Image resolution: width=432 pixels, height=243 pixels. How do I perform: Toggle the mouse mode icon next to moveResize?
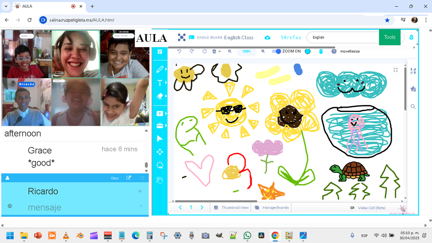click(x=321, y=51)
